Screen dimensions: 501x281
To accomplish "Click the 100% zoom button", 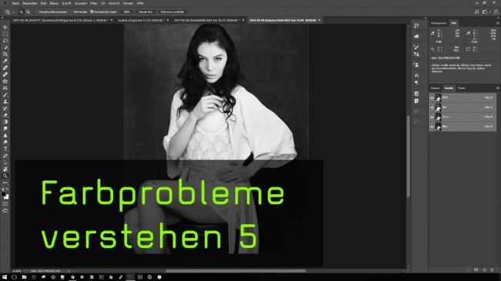I will click(x=127, y=12).
